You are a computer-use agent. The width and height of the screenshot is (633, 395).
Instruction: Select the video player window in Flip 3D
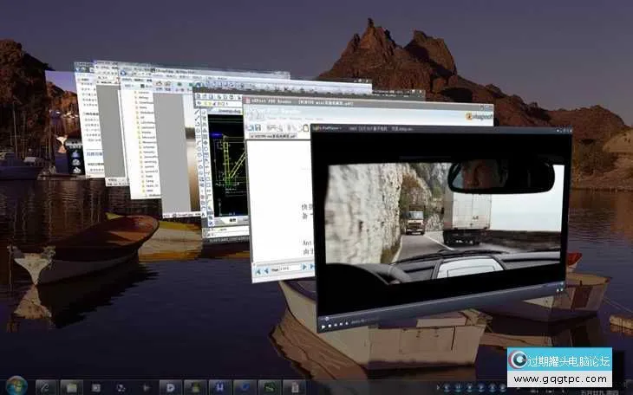coord(442,225)
